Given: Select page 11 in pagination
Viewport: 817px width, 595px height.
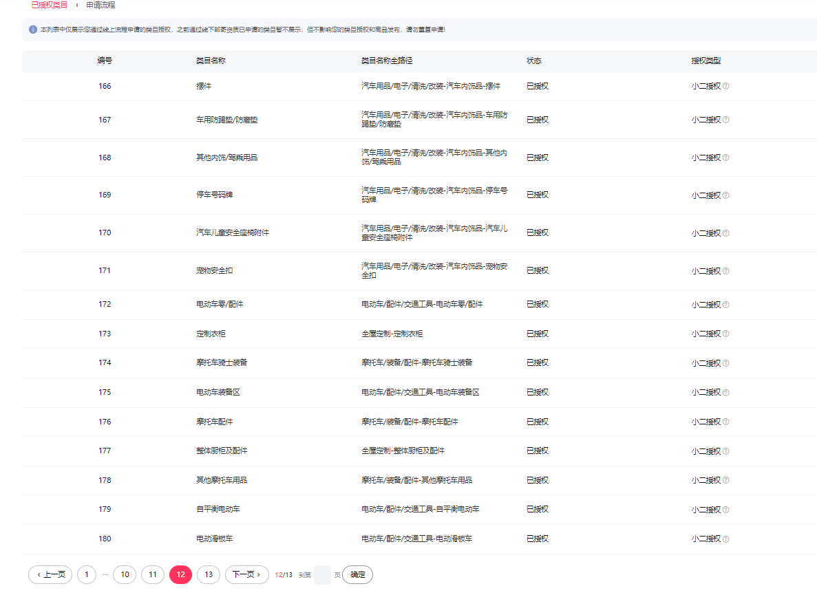Looking at the screenshot, I should (152, 574).
